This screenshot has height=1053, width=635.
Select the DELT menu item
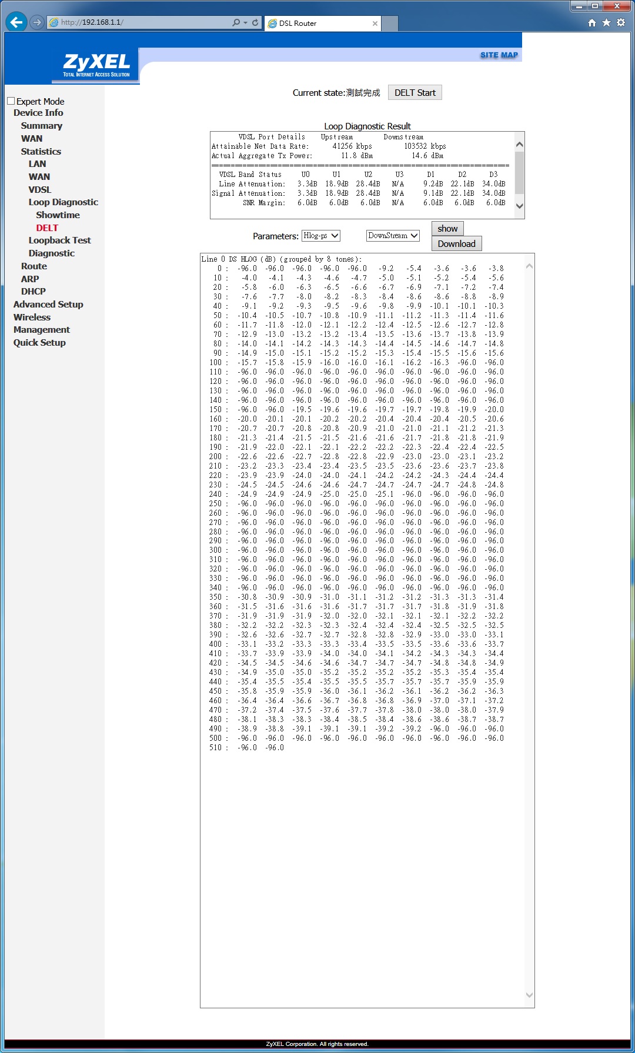[x=47, y=228]
